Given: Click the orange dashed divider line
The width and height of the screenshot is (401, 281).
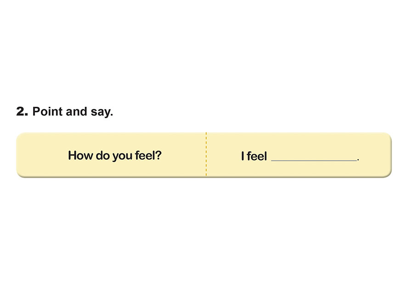Looking at the screenshot, I should [x=206, y=154].
